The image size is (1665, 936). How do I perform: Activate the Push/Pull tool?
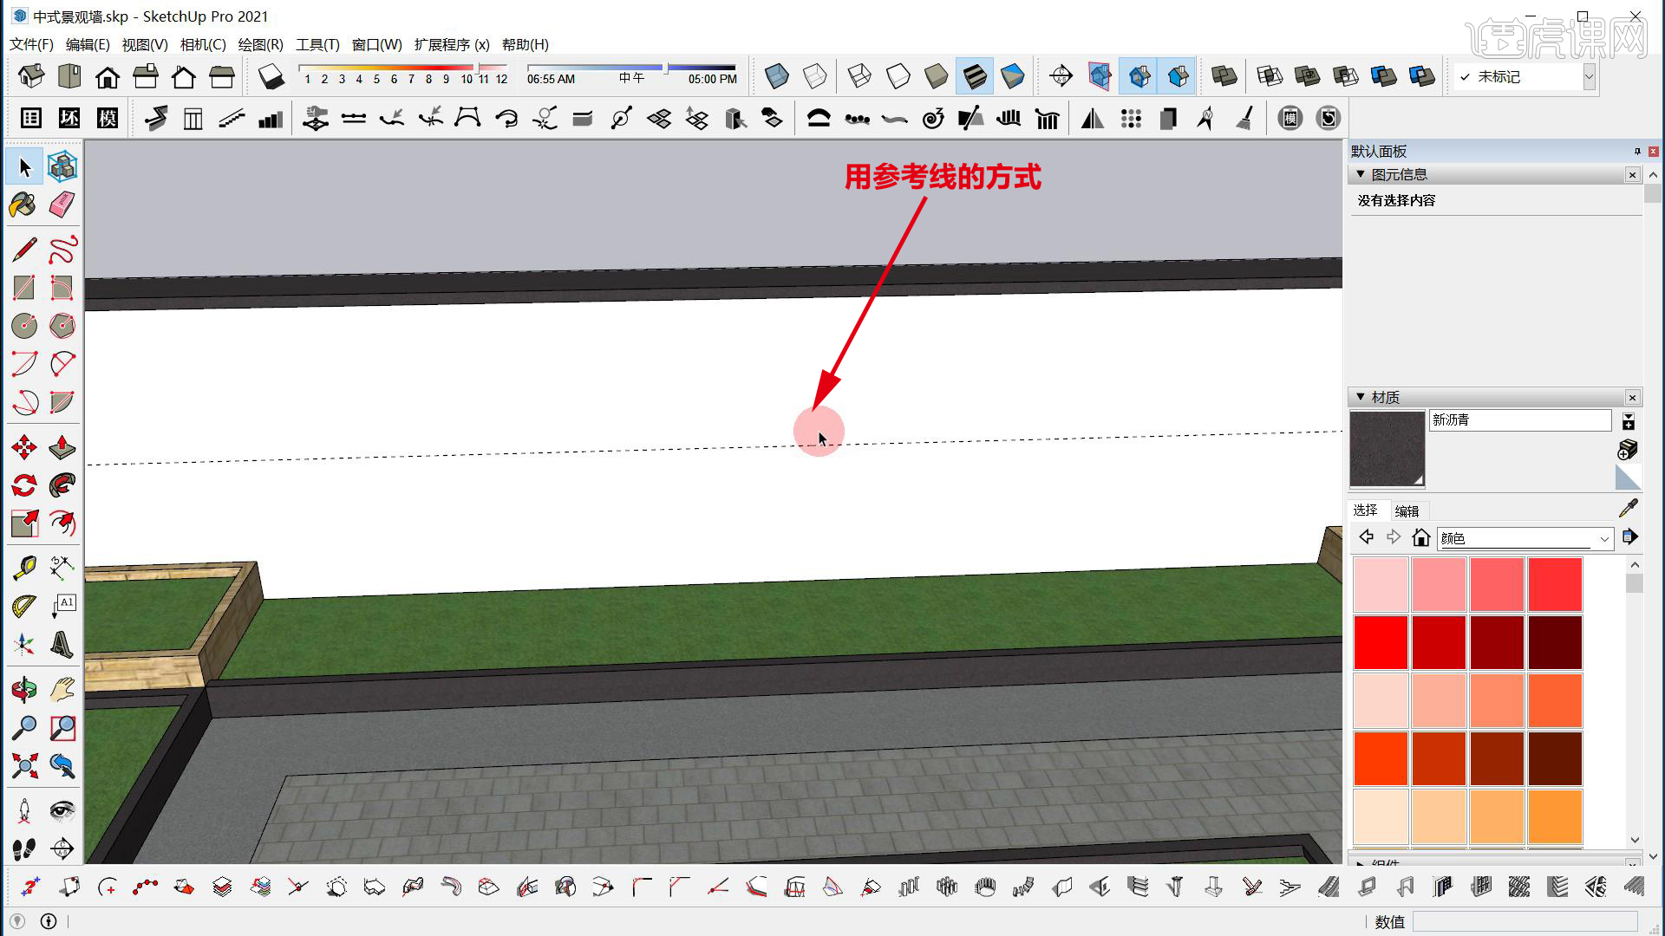(x=62, y=447)
